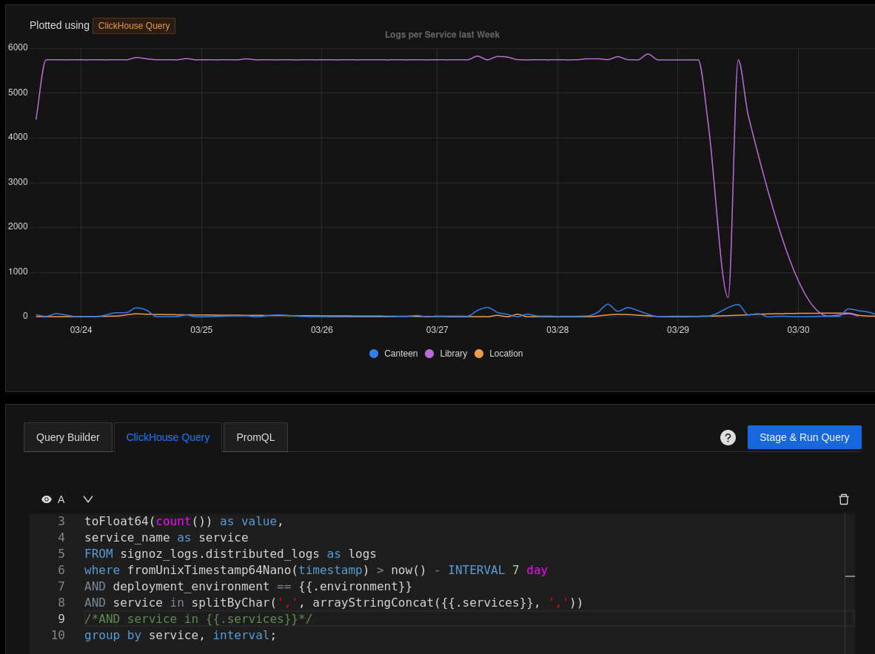This screenshot has height=654, width=875.
Task: Delete query A using the trash icon
Action: (x=844, y=499)
